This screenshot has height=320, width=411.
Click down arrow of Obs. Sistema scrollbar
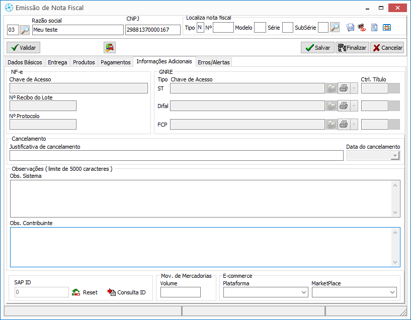tap(395, 212)
